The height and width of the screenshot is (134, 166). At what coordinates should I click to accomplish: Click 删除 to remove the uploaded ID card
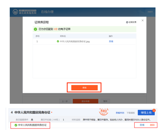(x=152, y=125)
